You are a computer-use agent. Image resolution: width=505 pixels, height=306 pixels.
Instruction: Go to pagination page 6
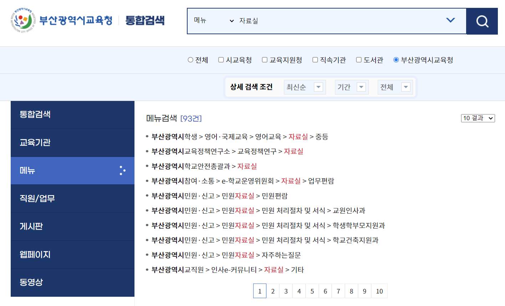click(x=325, y=291)
